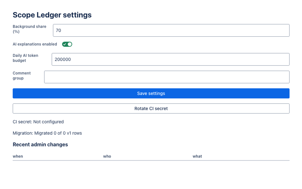Image resolution: width=302 pixels, height=189 pixels.
Task: Click the Daily AI token budget label
Action: pyautogui.click(x=25, y=58)
